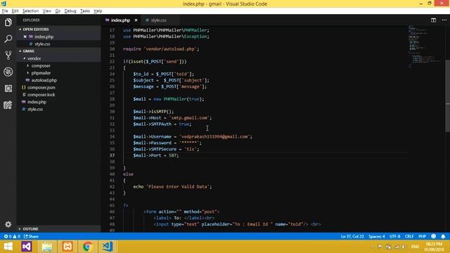The height and width of the screenshot is (253, 450).
Task: Open the Extensions view
Action: (8, 89)
